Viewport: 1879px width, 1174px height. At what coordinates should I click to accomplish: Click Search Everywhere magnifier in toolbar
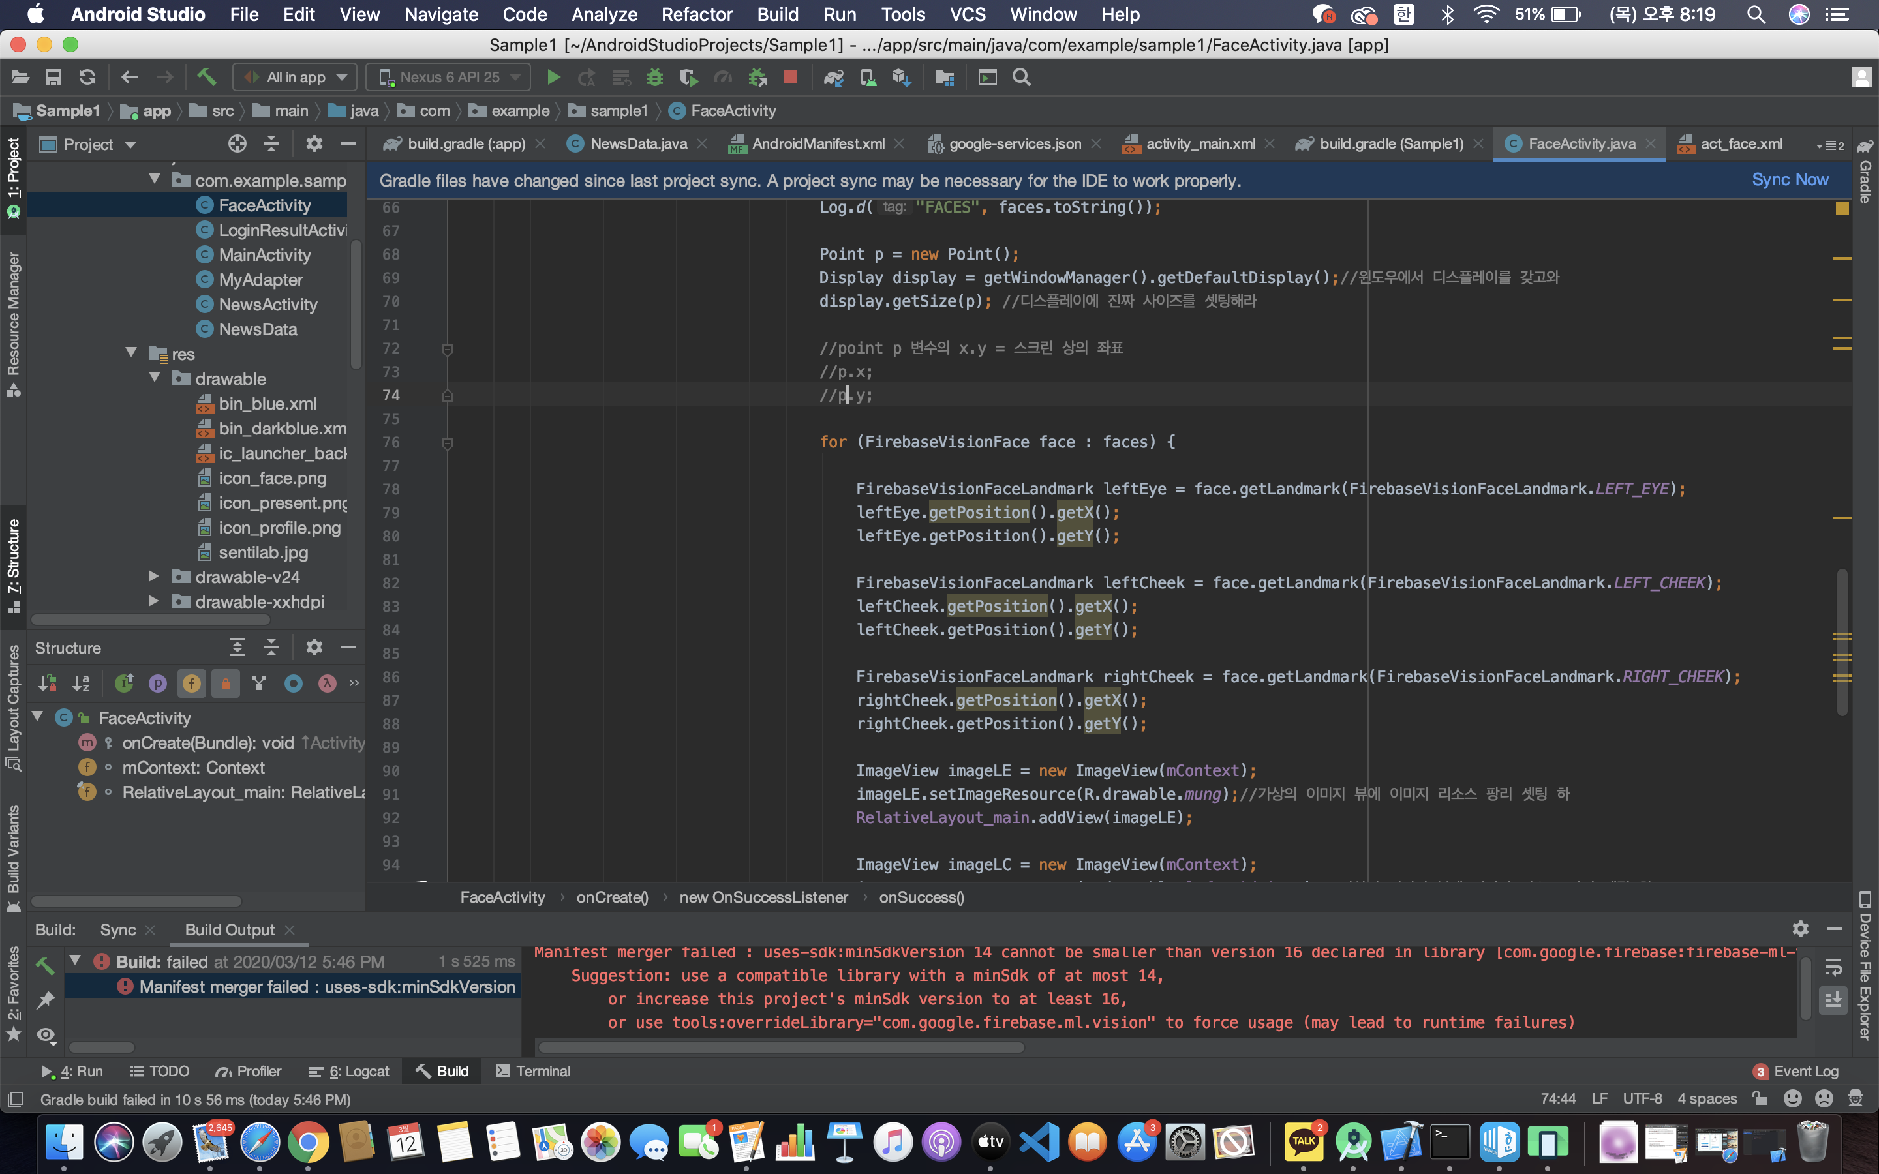tap(1021, 77)
